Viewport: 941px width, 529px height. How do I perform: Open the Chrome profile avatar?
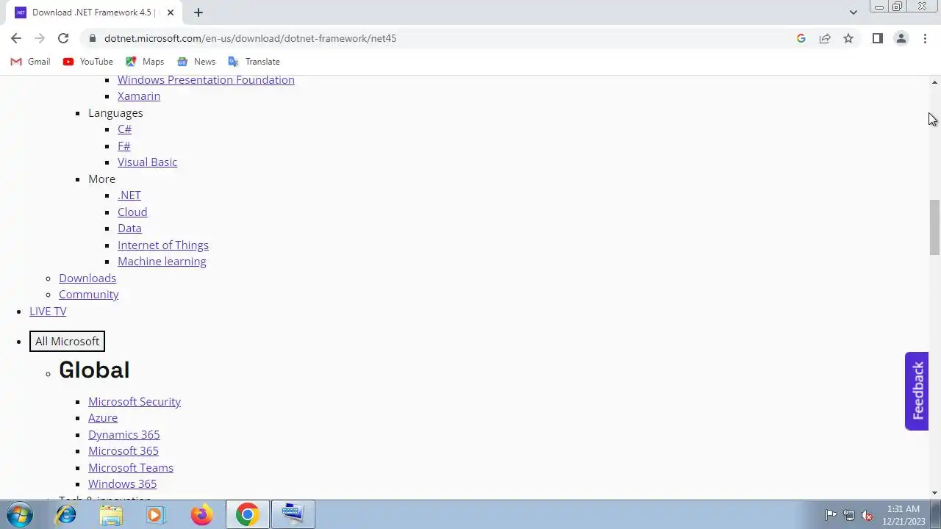901,38
